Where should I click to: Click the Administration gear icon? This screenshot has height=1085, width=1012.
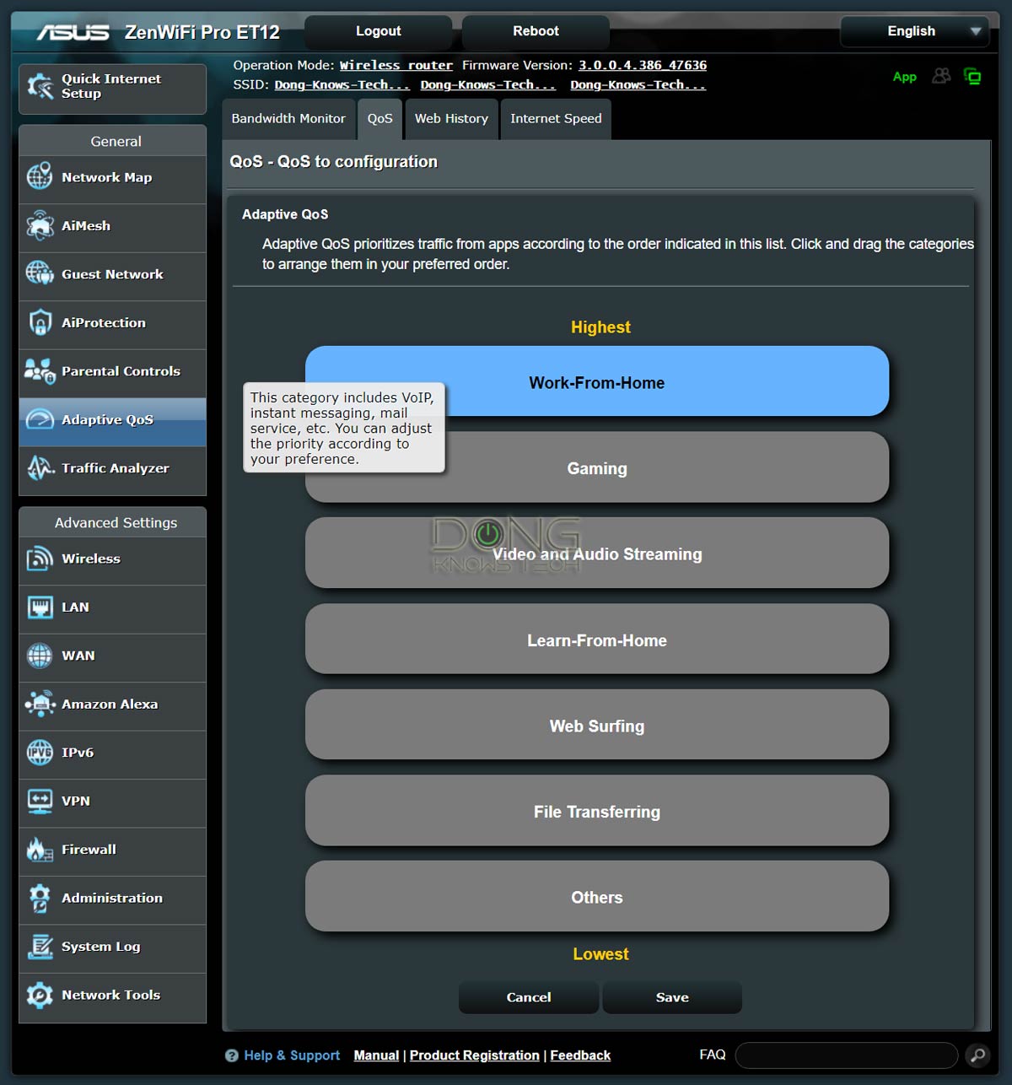(40, 898)
